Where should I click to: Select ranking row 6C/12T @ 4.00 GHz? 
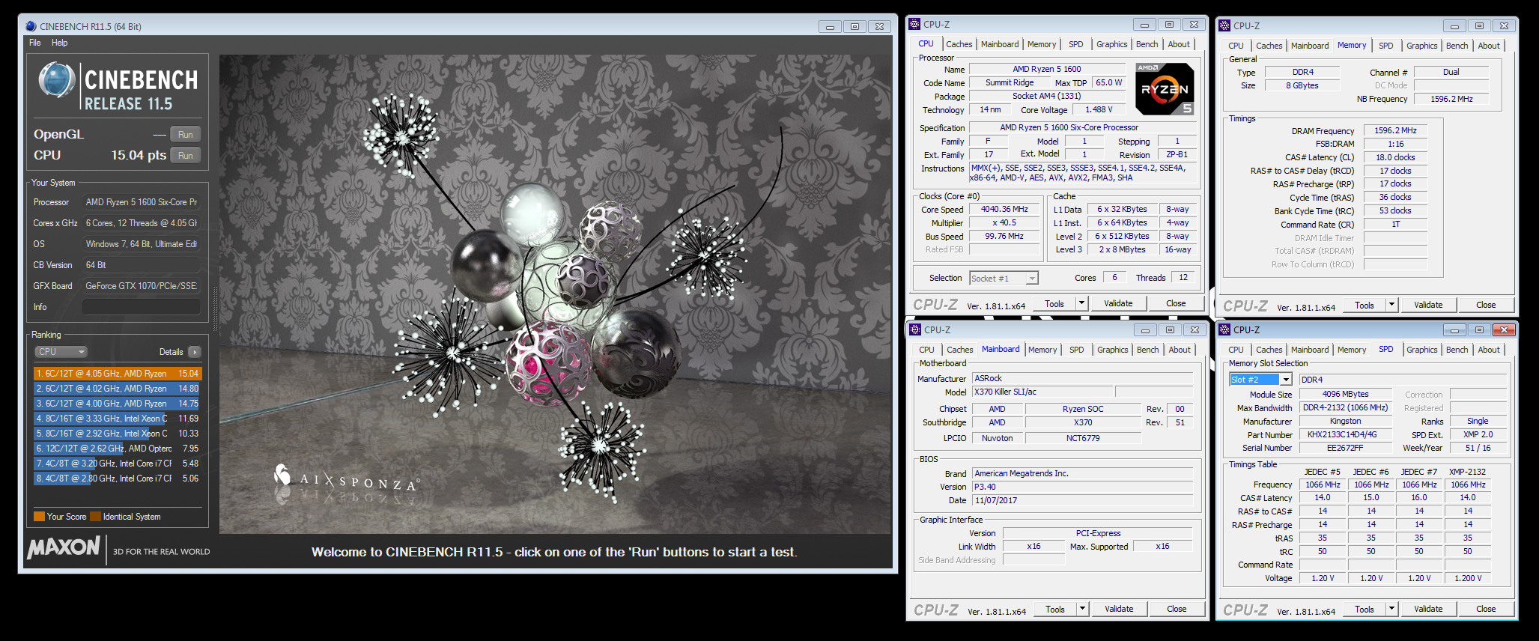tap(118, 403)
